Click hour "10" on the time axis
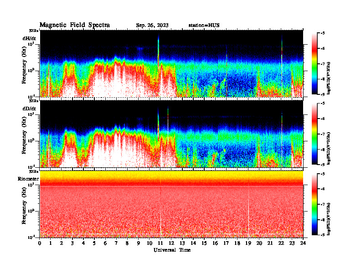Image resolution: width=361 pixels, height=279 pixels. pyautogui.click(x=150, y=243)
